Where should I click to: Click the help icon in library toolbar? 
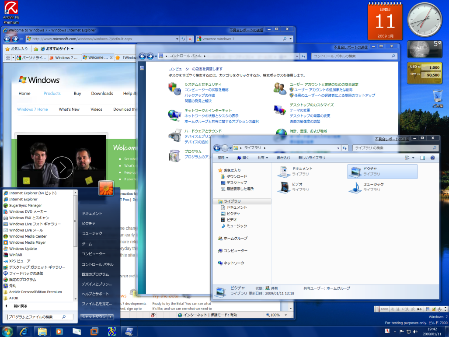click(x=433, y=158)
